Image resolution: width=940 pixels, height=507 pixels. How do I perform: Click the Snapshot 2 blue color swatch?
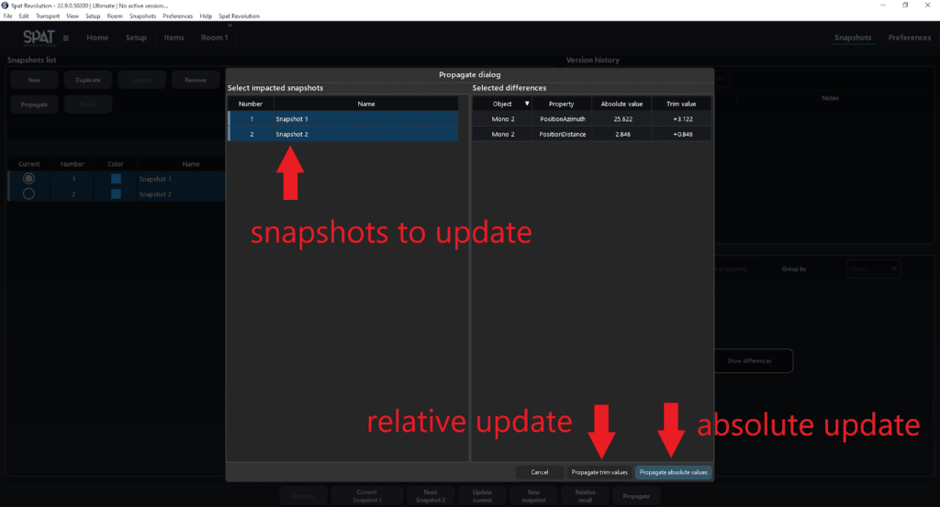[x=116, y=193]
